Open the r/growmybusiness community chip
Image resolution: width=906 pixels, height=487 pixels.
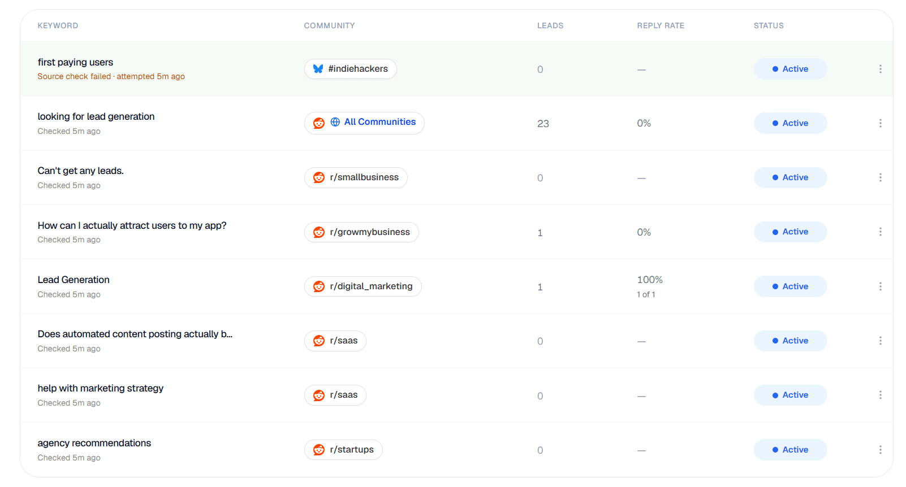pyautogui.click(x=361, y=232)
